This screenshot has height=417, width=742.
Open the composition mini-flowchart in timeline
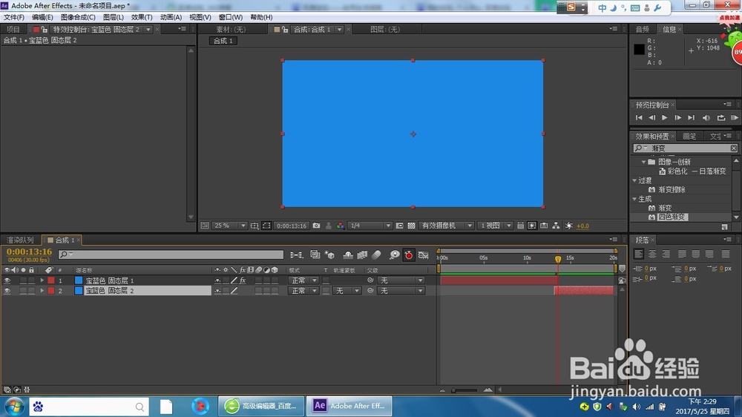pos(296,255)
